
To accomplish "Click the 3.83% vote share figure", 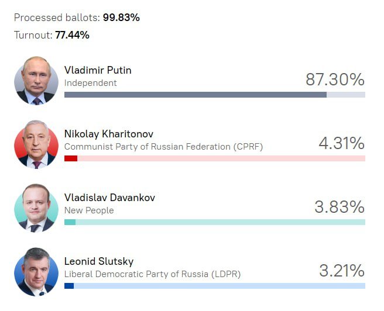I will point(340,207).
